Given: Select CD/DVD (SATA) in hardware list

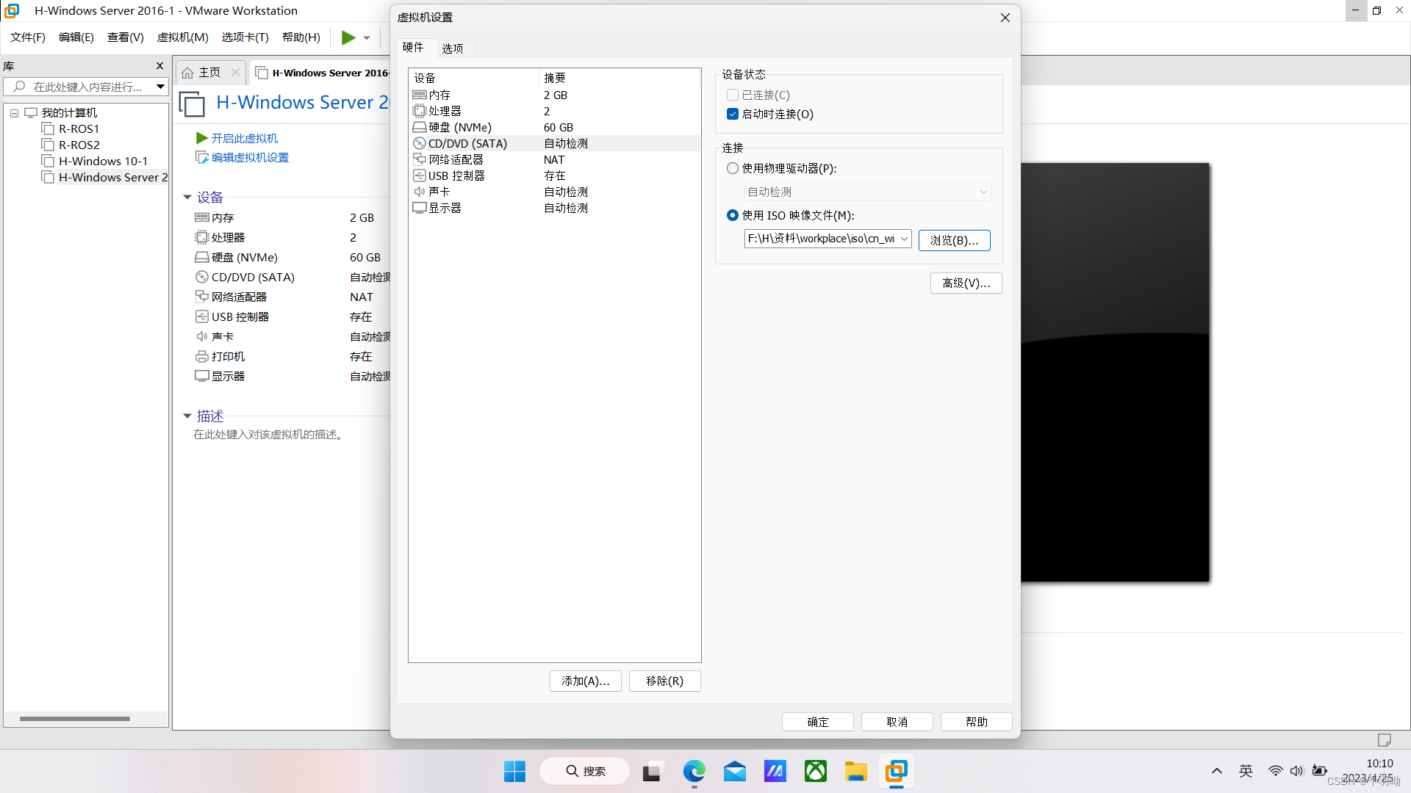Looking at the screenshot, I should 555,143.
